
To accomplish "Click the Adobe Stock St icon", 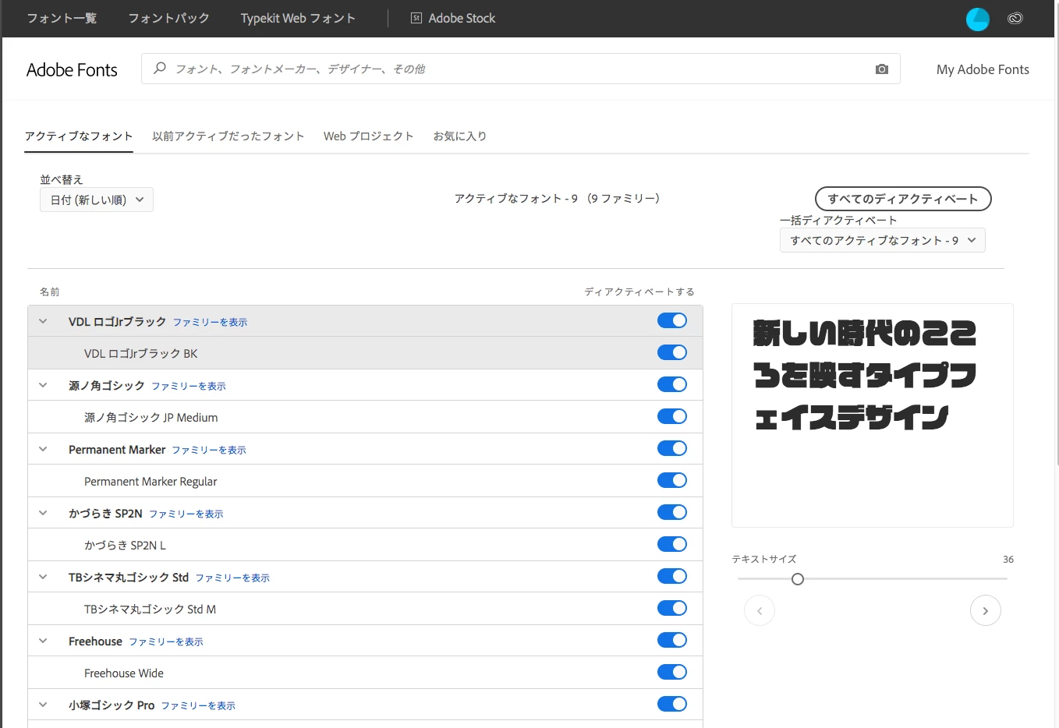I will pos(416,18).
